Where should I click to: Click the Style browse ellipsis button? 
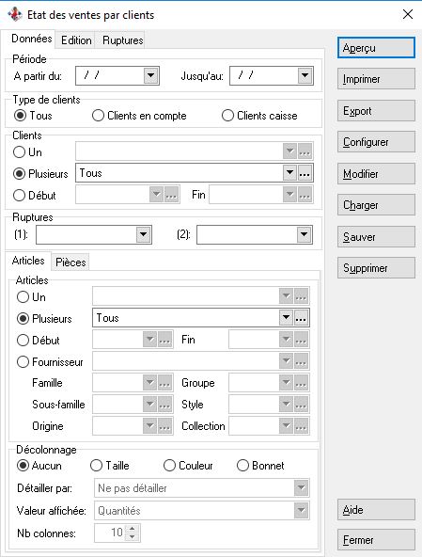(301, 405)
